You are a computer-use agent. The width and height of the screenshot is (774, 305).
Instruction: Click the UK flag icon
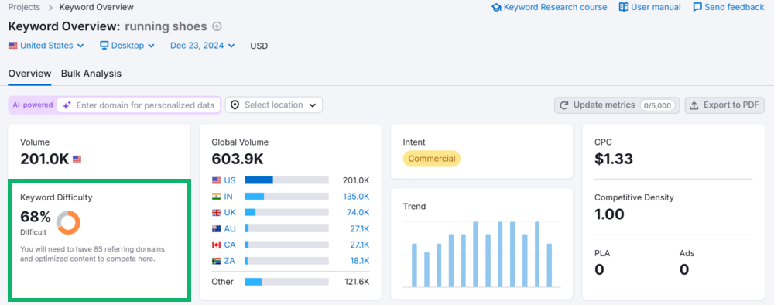(216, 212)
